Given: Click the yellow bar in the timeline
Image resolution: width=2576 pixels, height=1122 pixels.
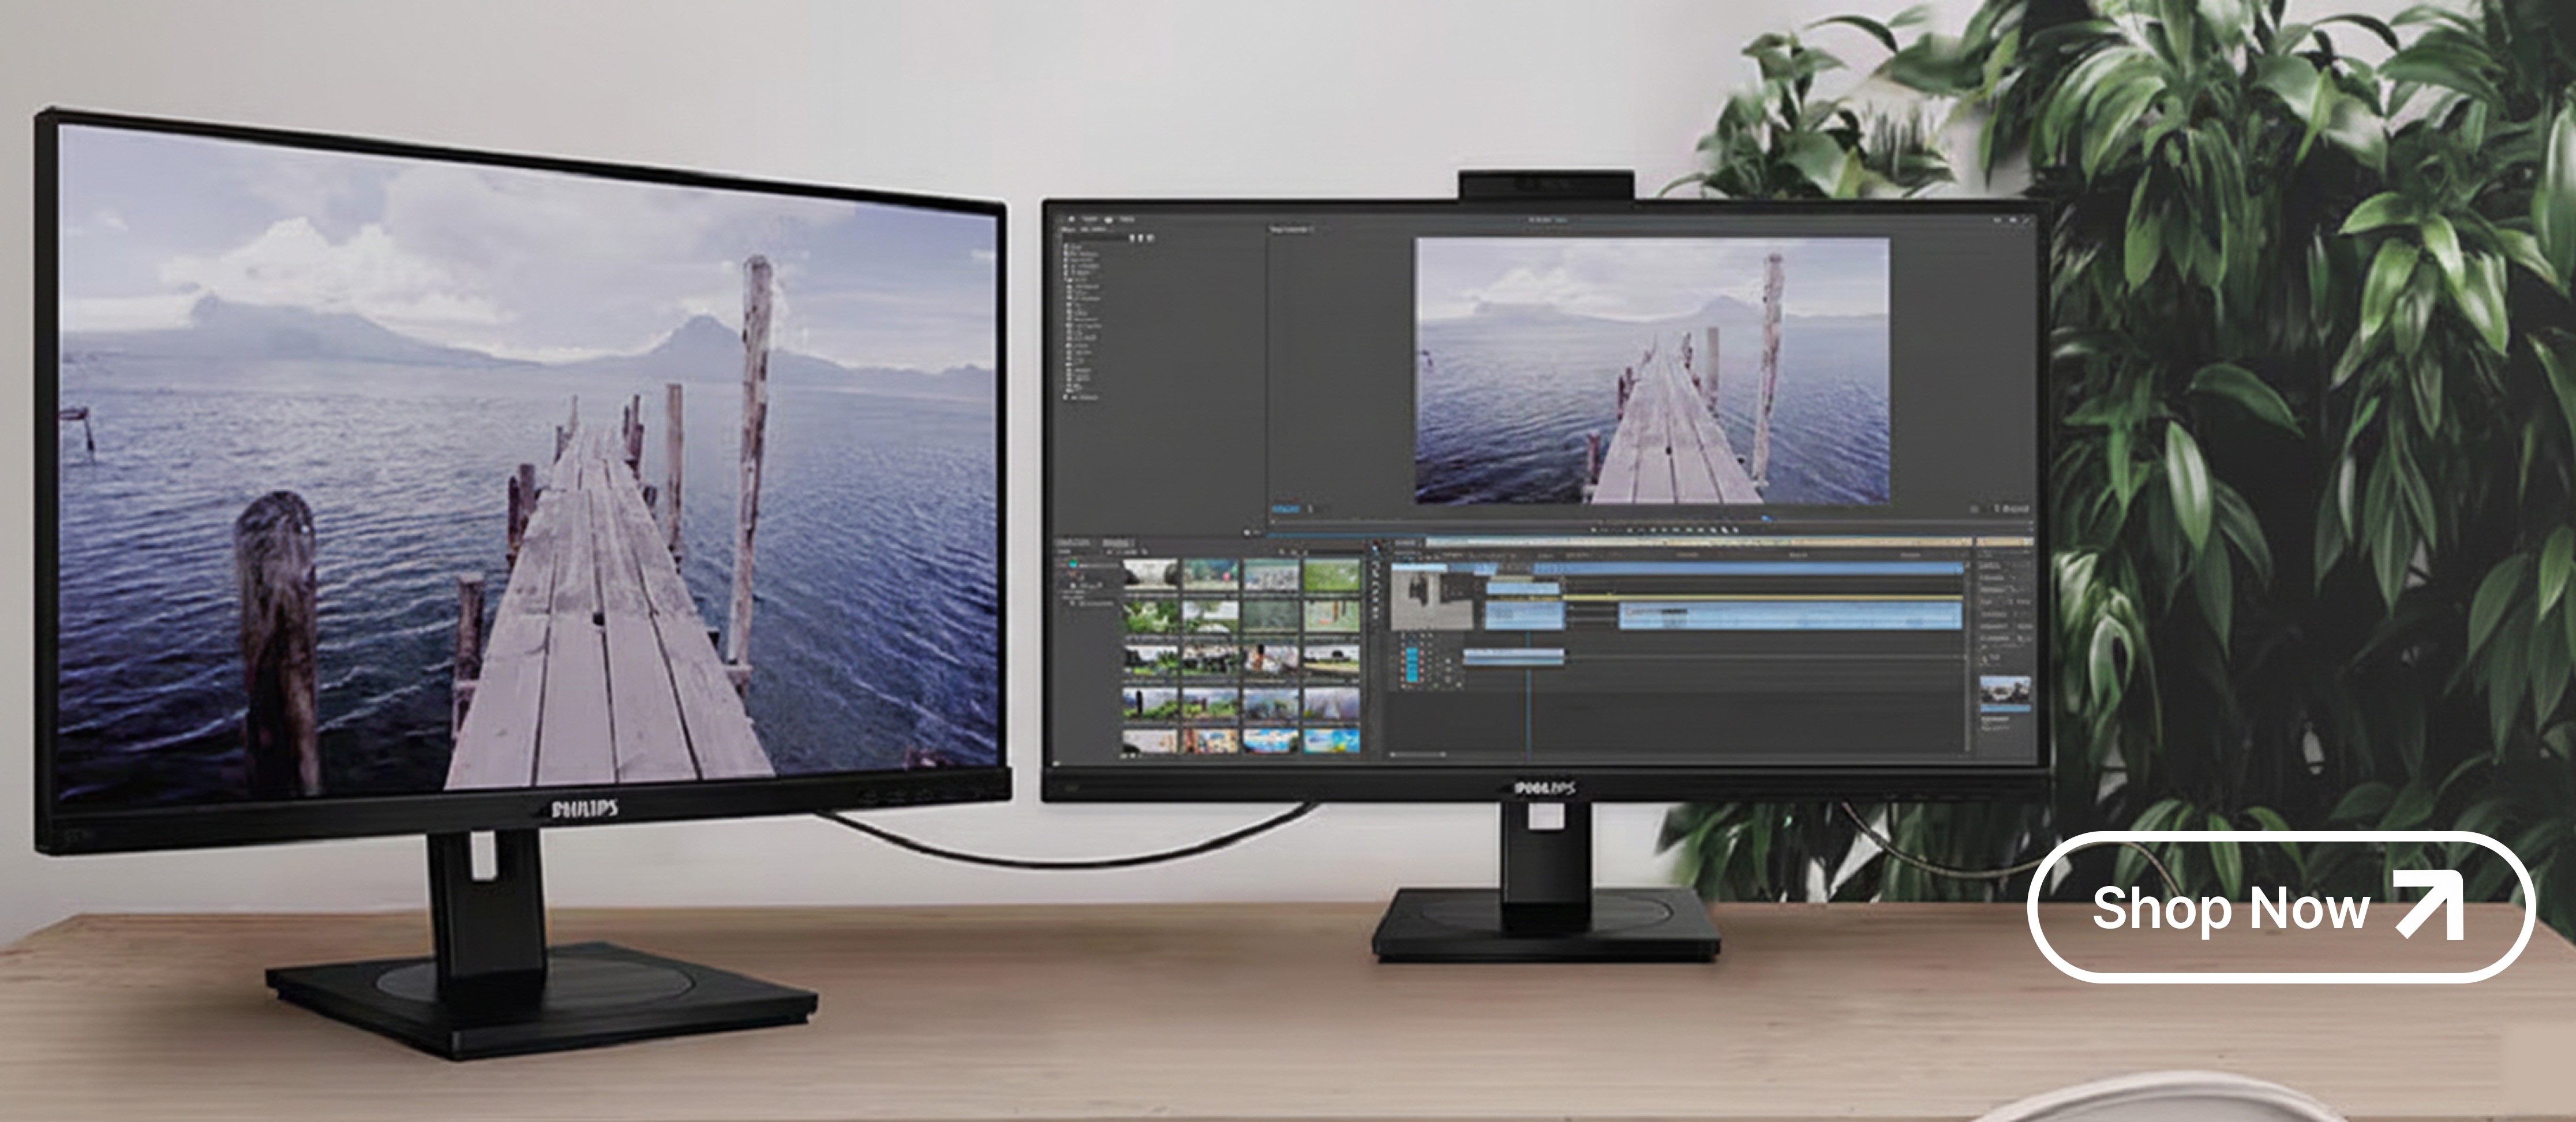Looking at the screenshot, I should pos(1760,598).
